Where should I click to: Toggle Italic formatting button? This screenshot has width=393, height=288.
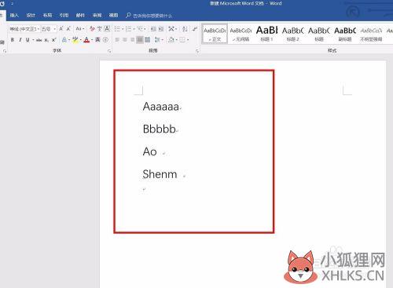[20, 40]
